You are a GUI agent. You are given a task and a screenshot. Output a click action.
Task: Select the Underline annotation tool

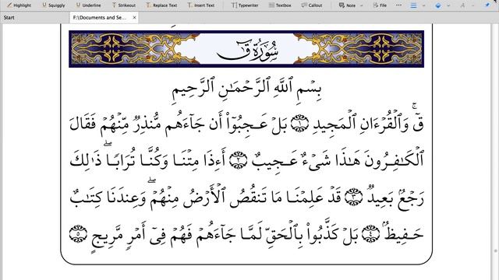click(88, 5)
